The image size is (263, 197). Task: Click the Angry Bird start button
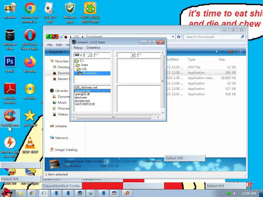pos(7,193)
